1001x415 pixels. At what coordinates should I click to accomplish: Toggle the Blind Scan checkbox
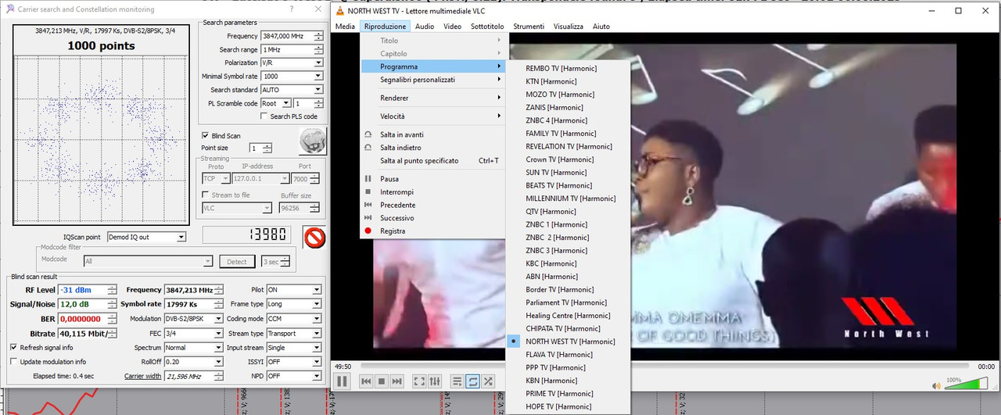pos(205,136)
